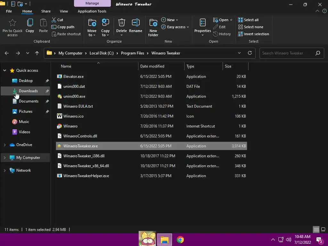Collapse the ribbon with the chevron

coord(317,11)
